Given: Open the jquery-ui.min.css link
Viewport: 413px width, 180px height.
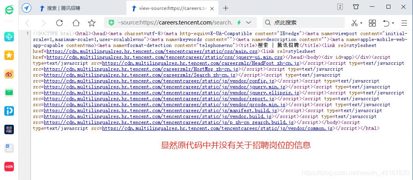Looking at the screenshot, I should pos(164,57).
